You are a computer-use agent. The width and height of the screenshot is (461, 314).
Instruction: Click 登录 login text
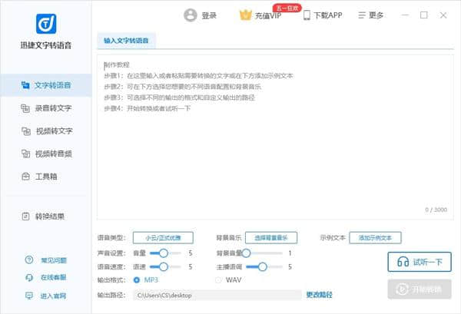(x=209, y=15)
